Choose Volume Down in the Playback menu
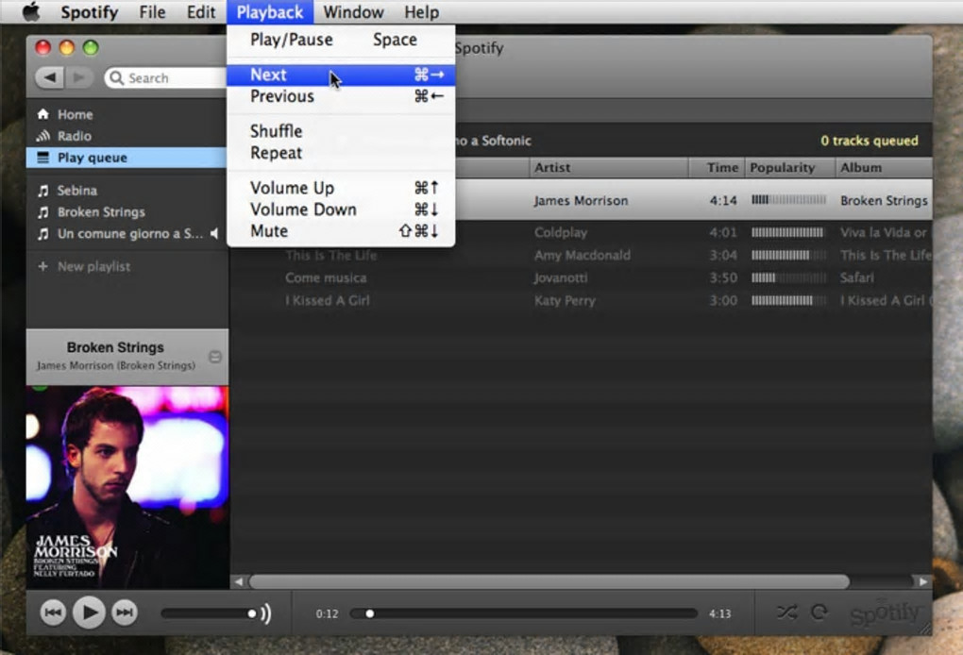The width and height of the screenshot is (963, 655). point(341,210)
